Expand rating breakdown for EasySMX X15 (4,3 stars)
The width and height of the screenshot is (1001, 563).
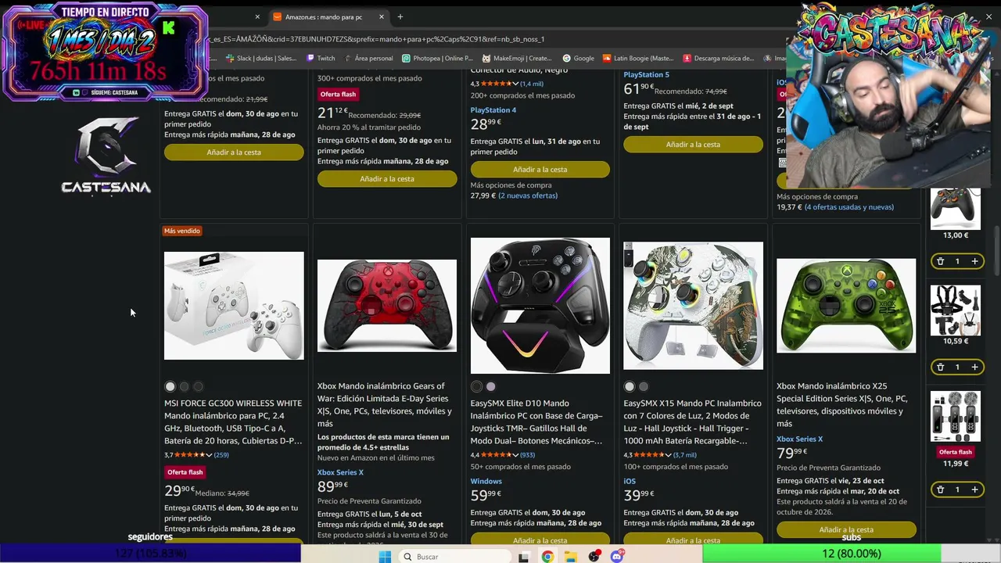669,455
